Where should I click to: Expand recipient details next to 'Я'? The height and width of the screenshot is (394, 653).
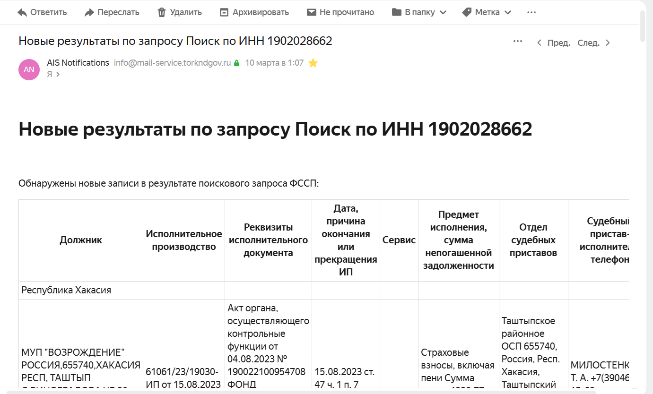click(x=58, y=74)
